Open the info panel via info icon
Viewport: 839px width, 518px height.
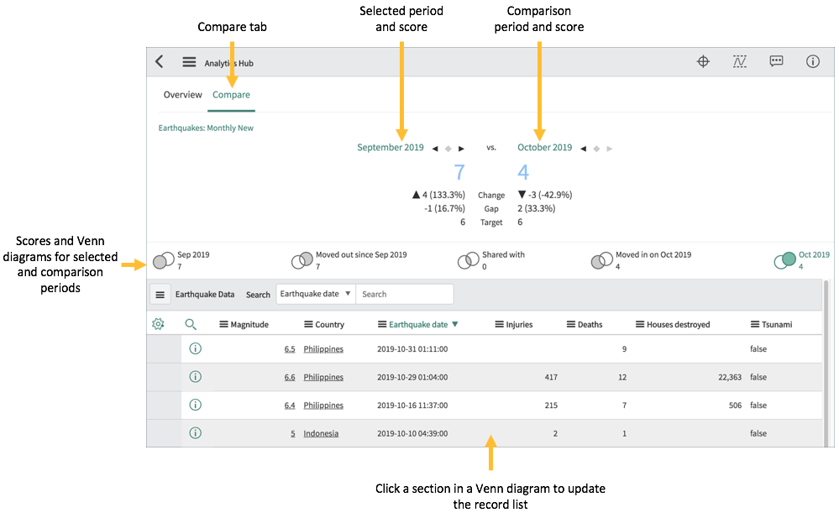point(813,60)
